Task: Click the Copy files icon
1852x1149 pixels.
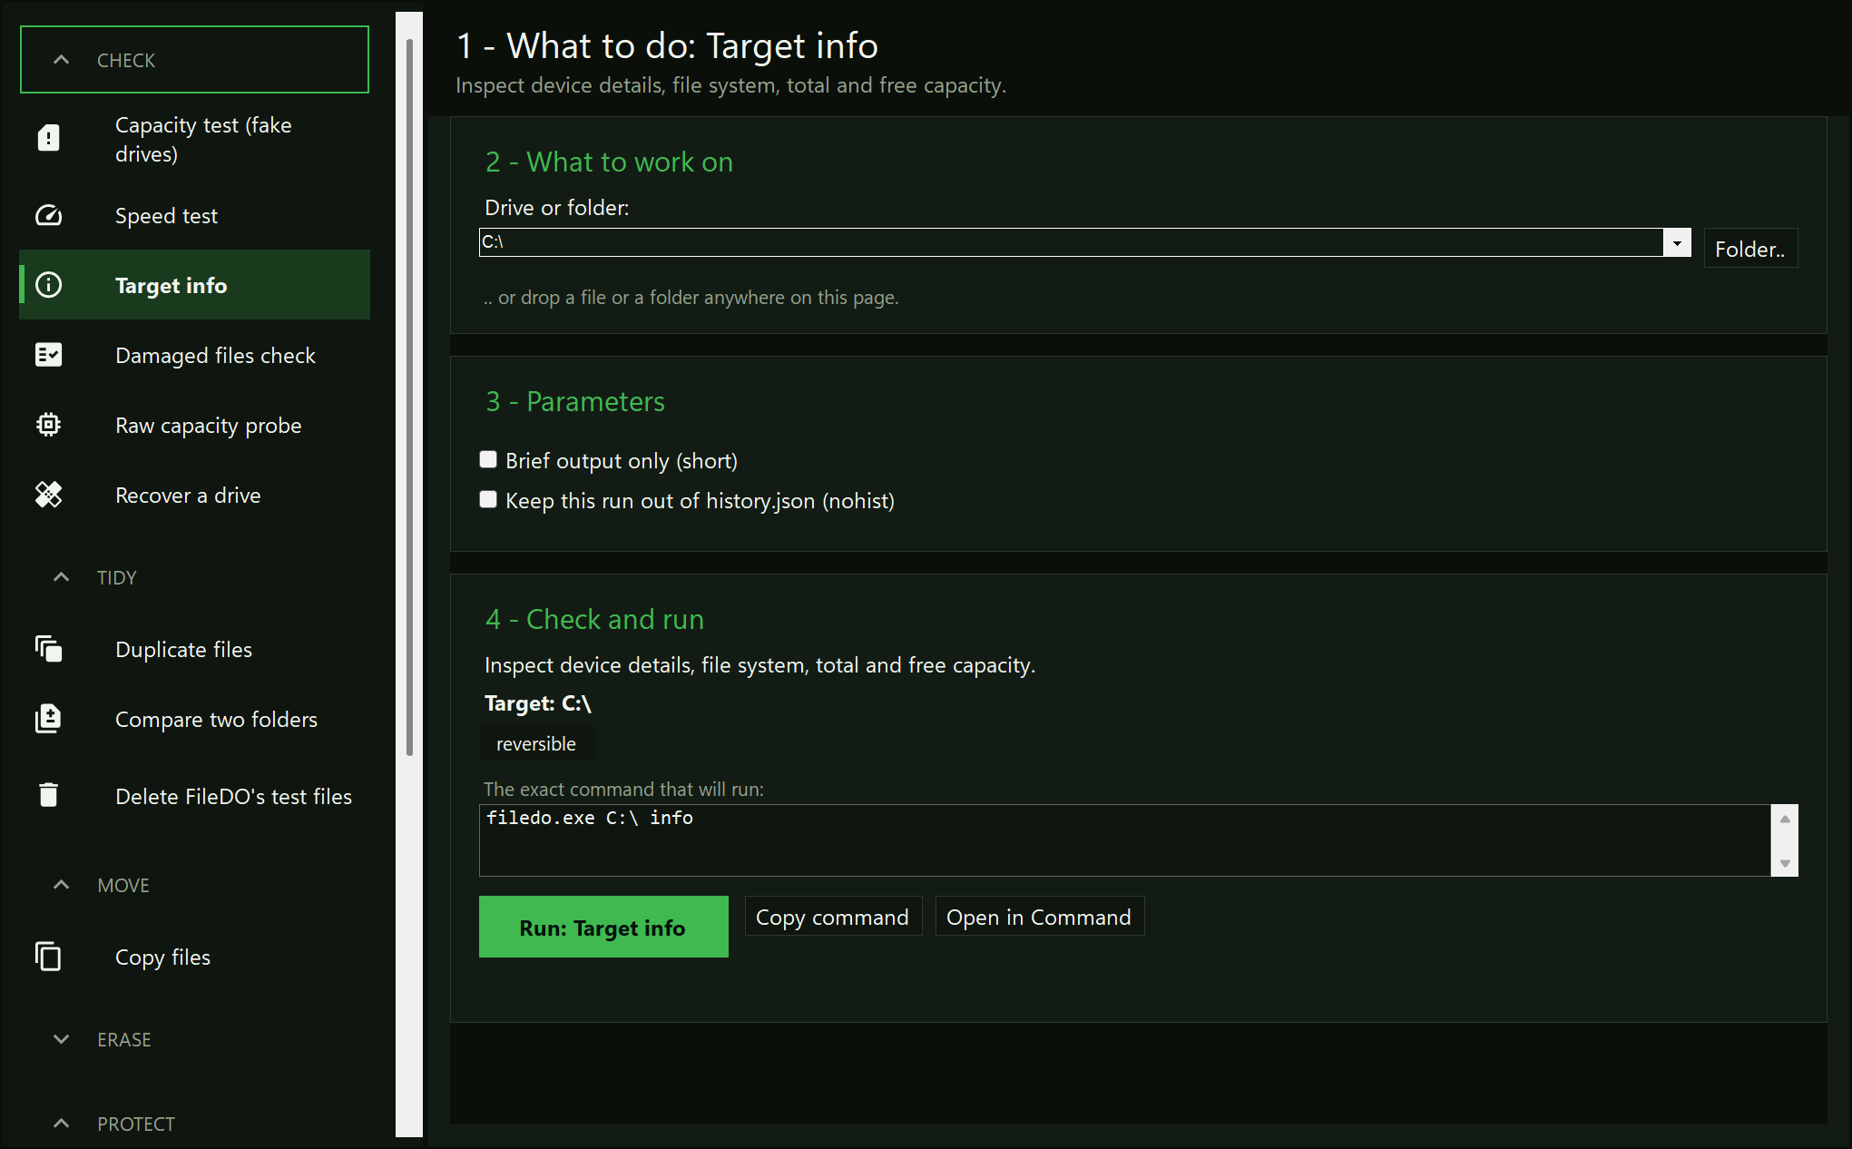Action: tap(49, 957)
